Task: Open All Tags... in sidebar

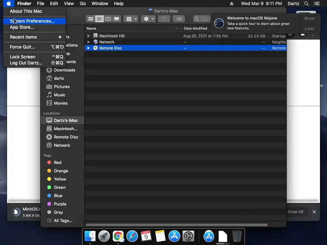Action: click(62, 221)
